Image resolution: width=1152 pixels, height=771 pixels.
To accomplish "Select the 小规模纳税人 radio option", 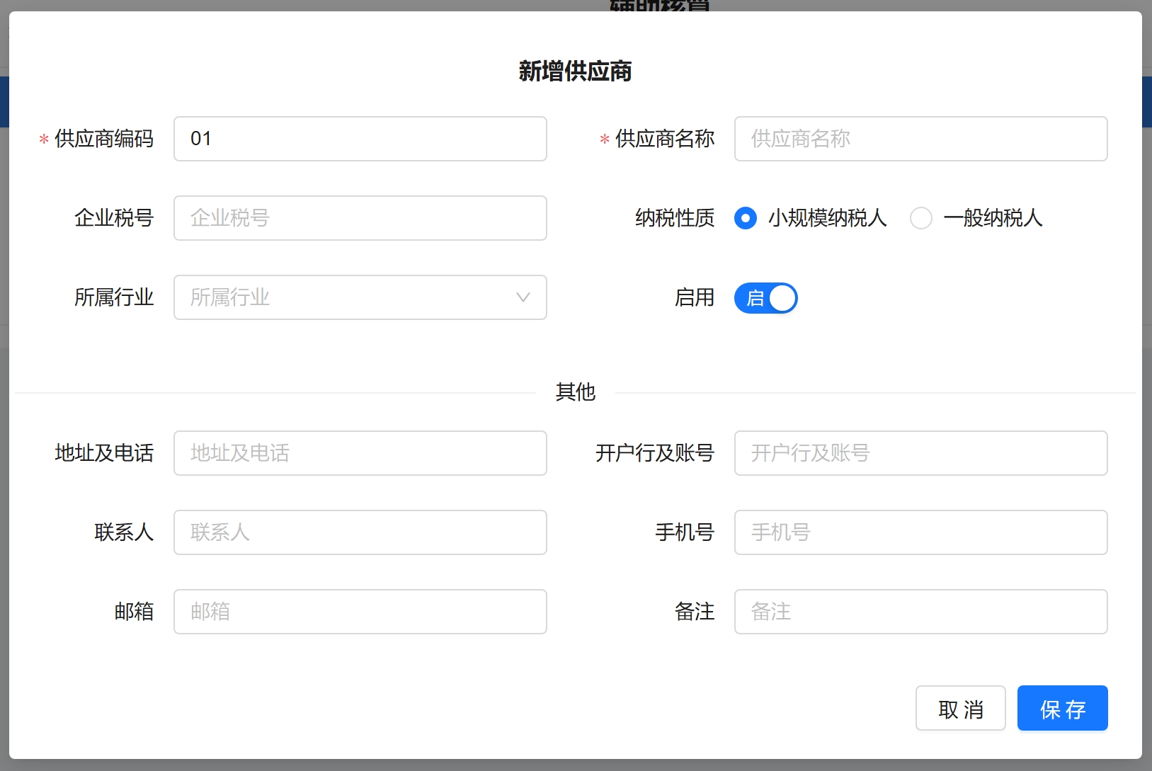I will coord(746,218).
